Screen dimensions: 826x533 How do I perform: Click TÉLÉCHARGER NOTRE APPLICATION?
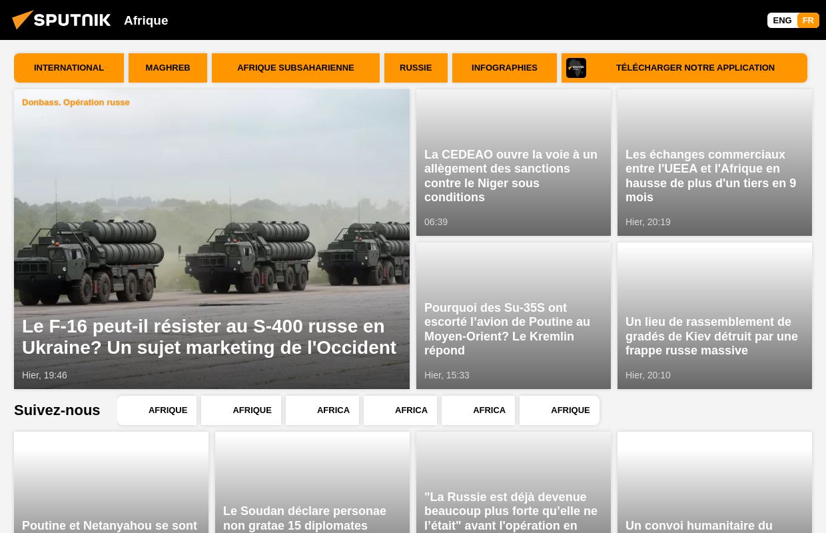[695, 67]
